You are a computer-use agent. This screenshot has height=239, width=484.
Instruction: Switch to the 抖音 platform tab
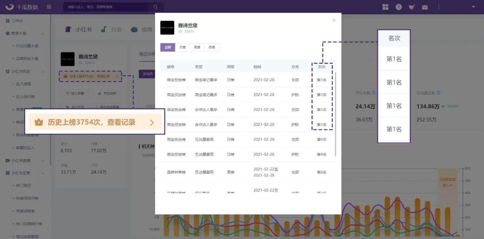click(112, 29)
